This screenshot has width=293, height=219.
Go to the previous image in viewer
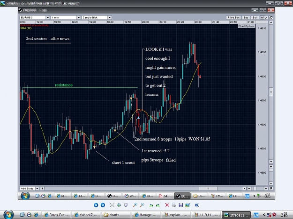tap(96, 205)
